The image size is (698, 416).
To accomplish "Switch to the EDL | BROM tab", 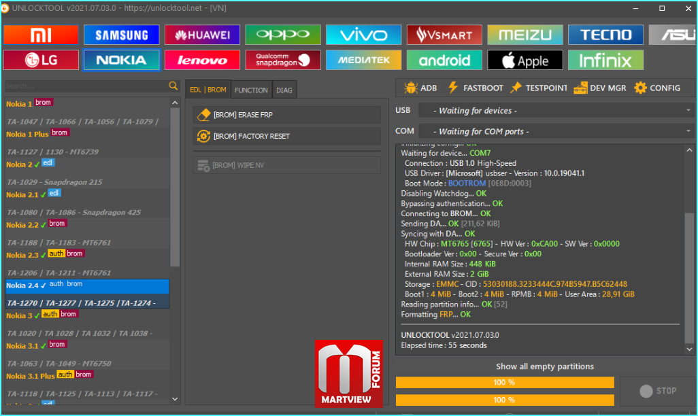I will 208,90.
